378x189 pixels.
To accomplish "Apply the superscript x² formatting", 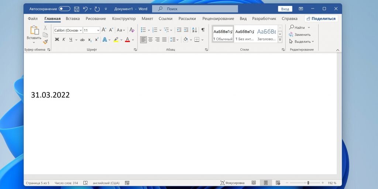I will 97,39.
